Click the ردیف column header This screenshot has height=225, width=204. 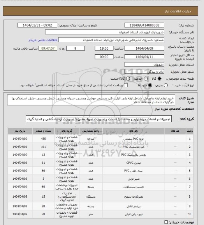click(190, 131)
